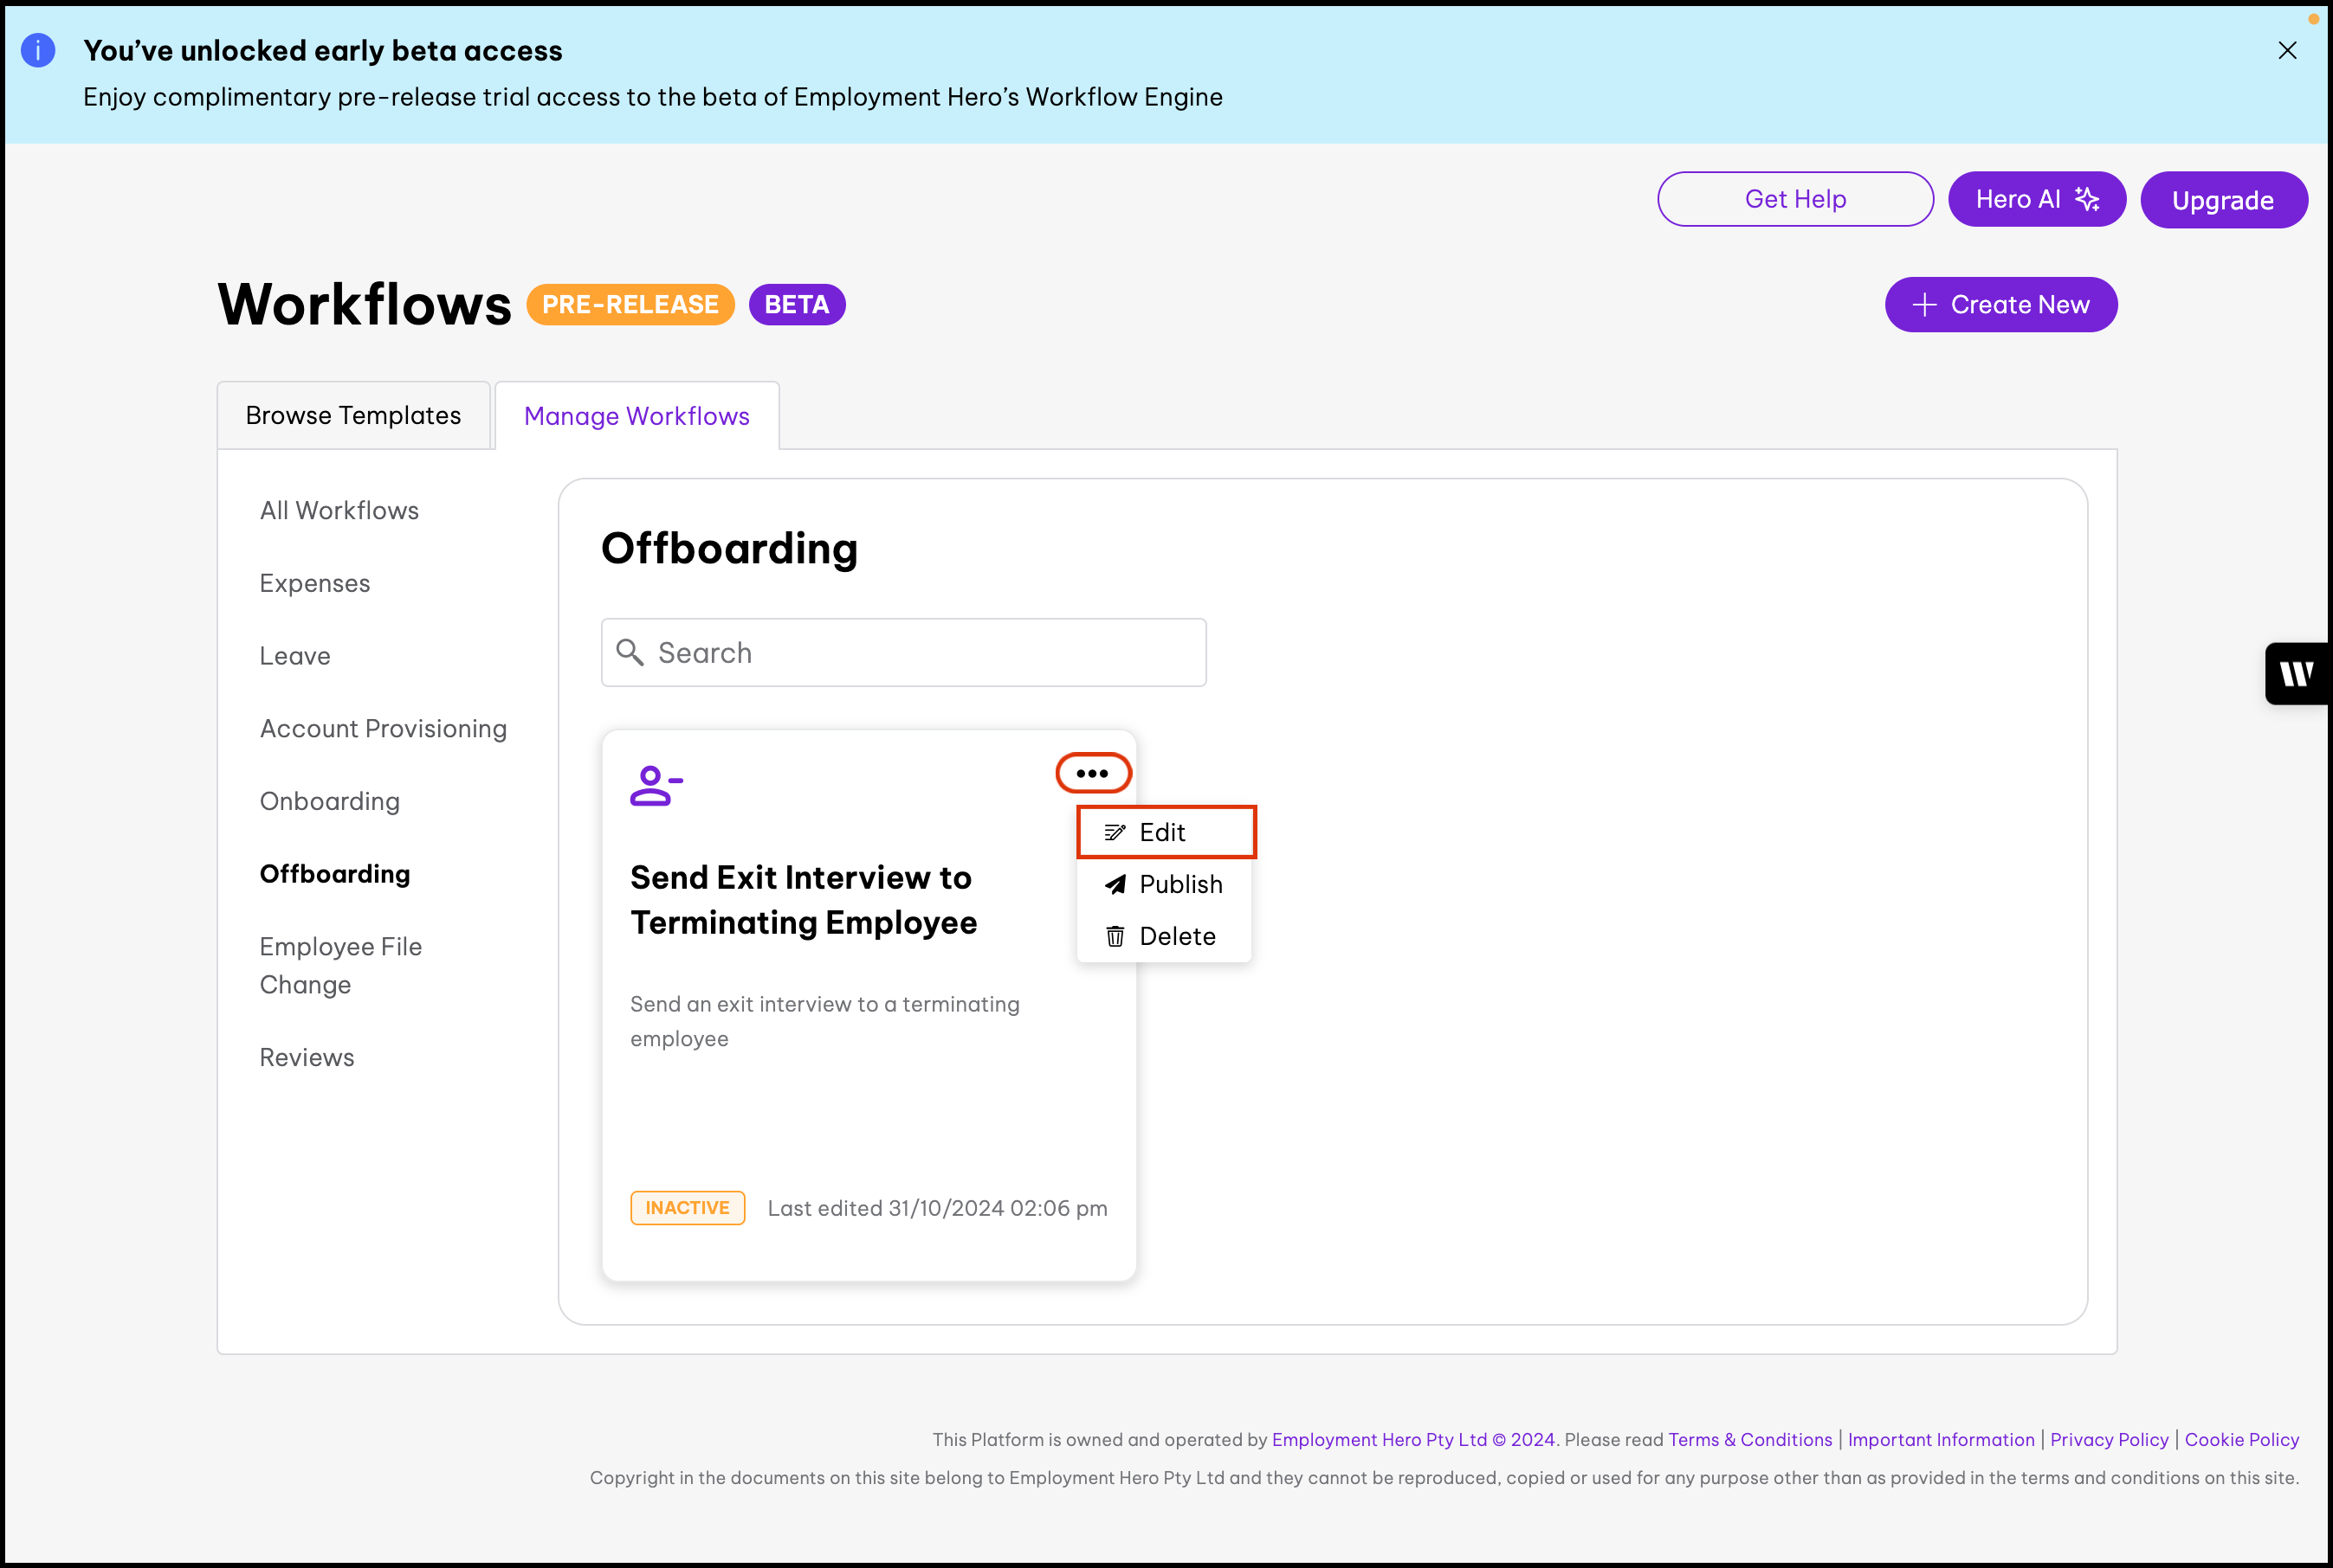Open the Privacy Policy link
The height and width of the screenshot is (1568, 2333).
coord(2108,1439)
